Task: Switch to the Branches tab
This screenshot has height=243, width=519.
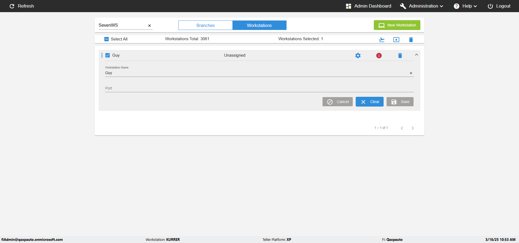Action: click(205, 25)
